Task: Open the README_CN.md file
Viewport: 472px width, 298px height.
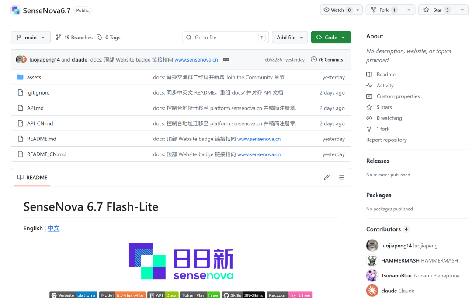Action: click(46, 154)
